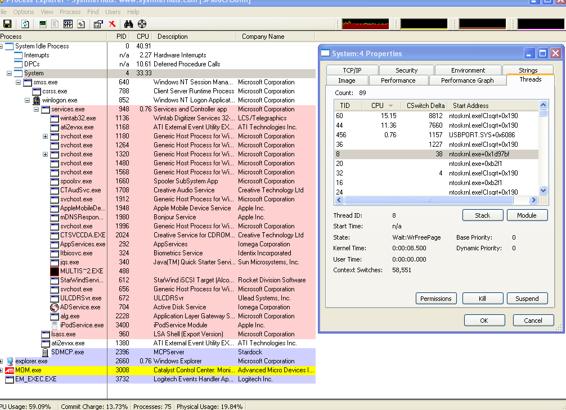Collapse the winlogon.exe tree node

coord(28,100)
